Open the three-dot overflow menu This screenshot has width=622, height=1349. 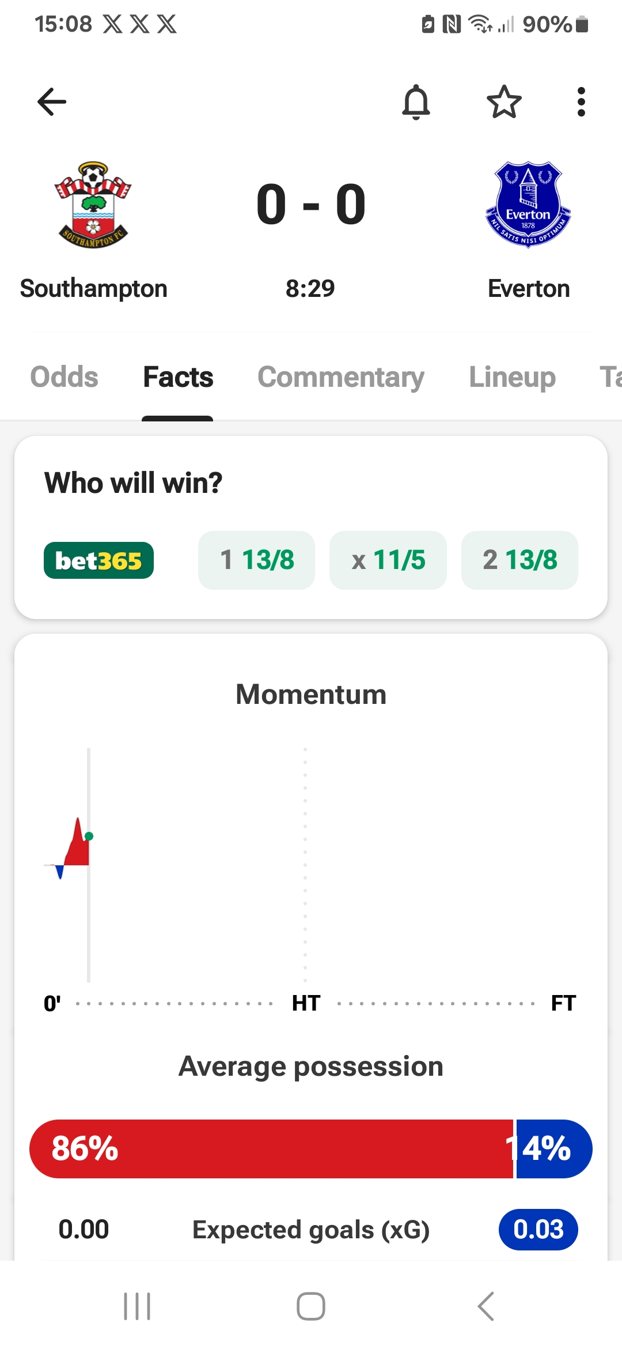pyautogui.click(x=581, y=102)
